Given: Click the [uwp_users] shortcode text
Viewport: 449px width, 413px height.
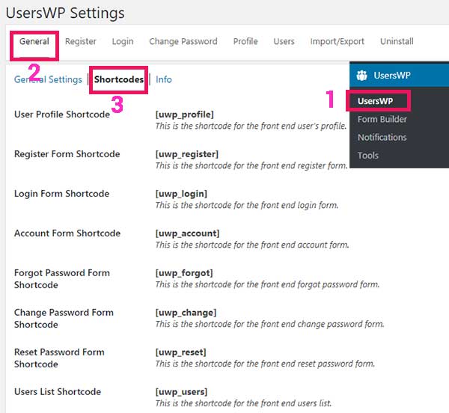Looking at the screenshot, I should click(181, 392).
